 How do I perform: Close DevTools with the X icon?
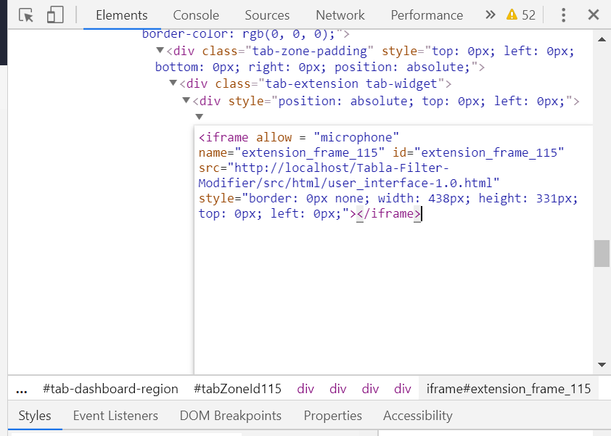pyautogui.click(x=593, y=15)
